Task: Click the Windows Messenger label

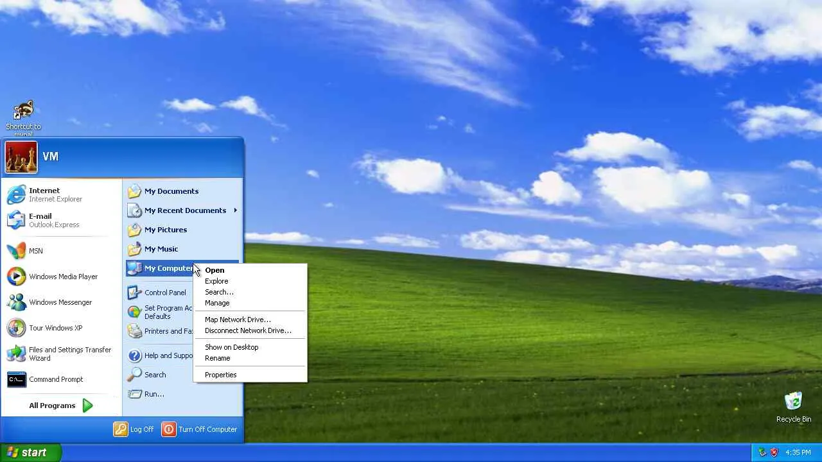Action: click(x=60, y=302)
